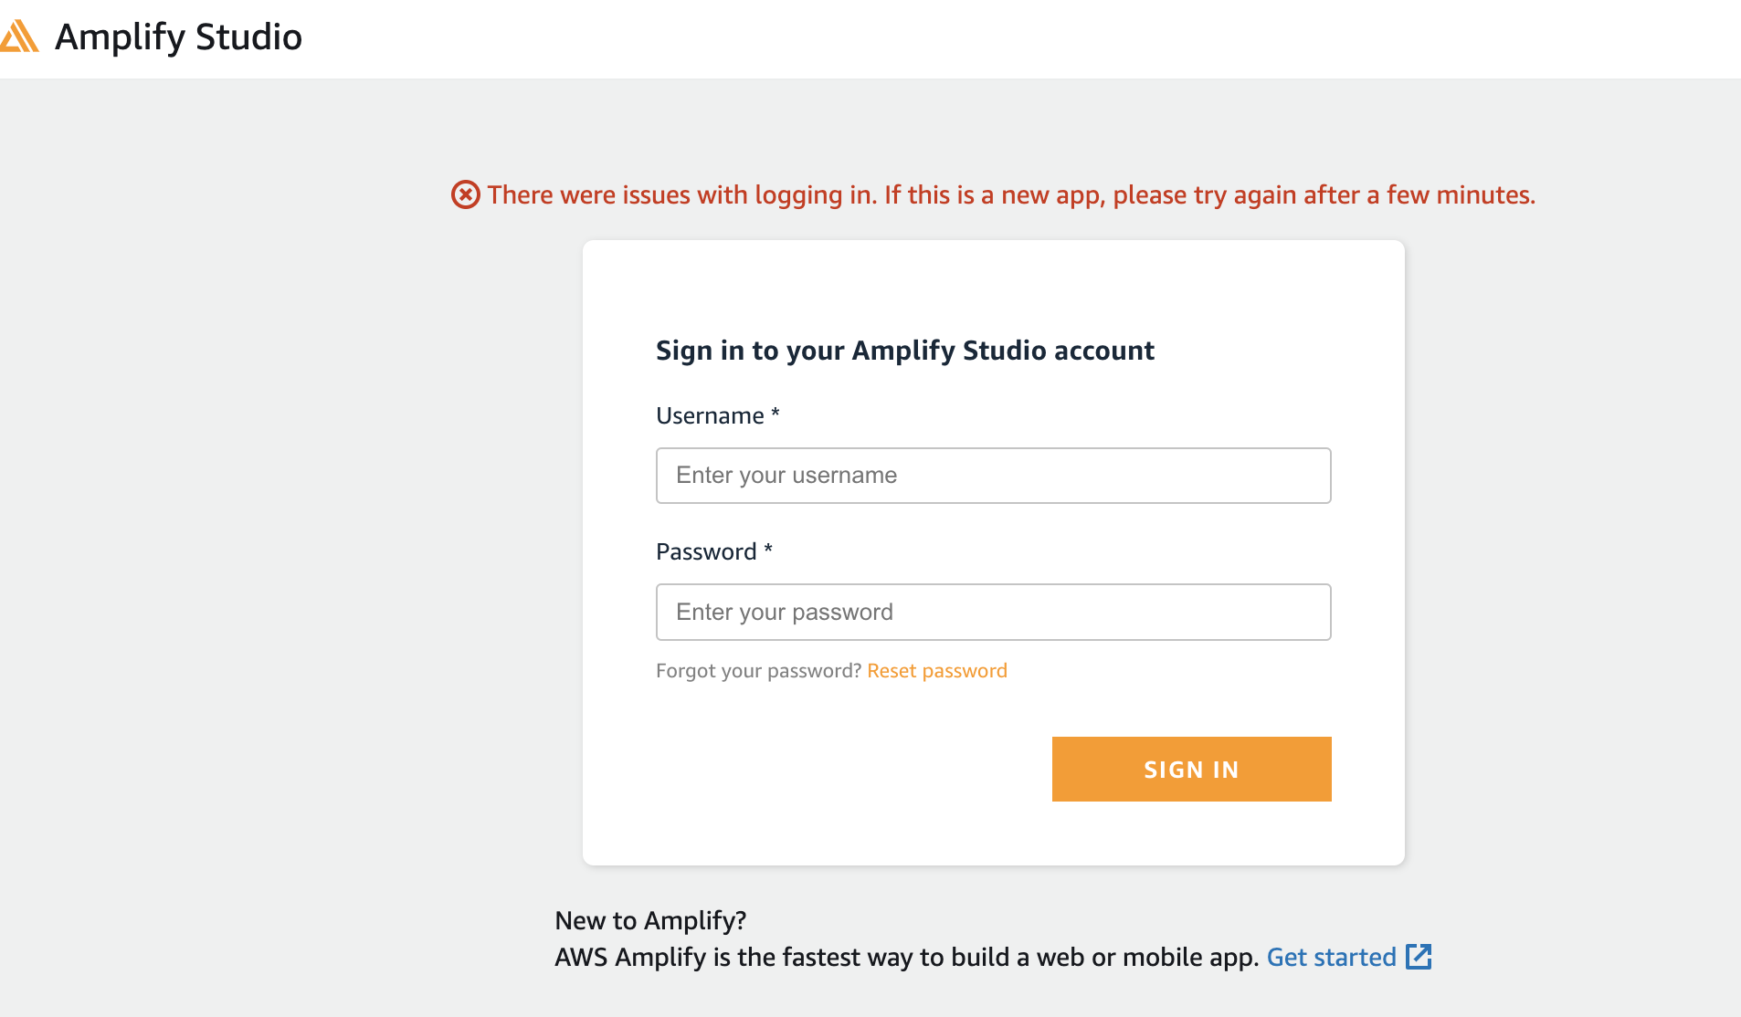Click the X symbol inside the error badge
Viewport: 1741px width, 1017px height.
click(x=467, y=194)
